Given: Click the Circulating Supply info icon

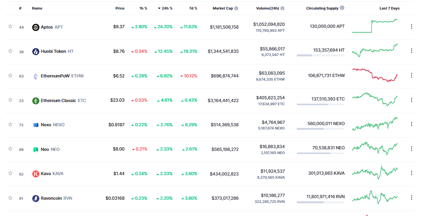Looking at the screenshot, I should 342,8.
